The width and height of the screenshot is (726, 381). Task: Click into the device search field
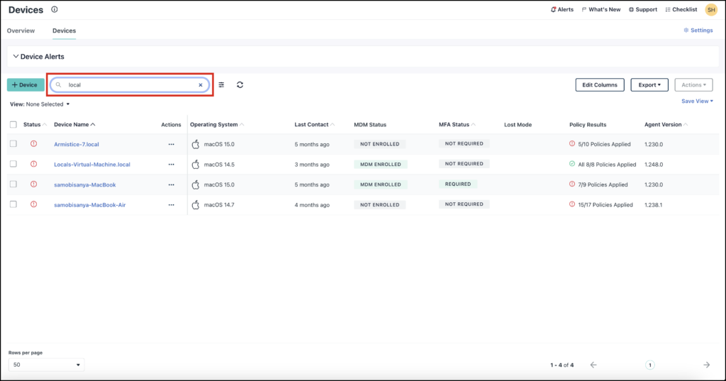(128, 85)
